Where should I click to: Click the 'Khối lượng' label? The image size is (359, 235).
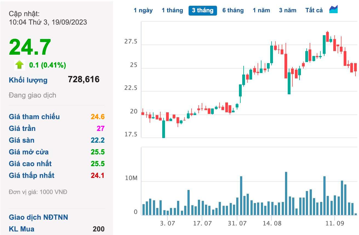pyautogui.click(x=28, y=80)
